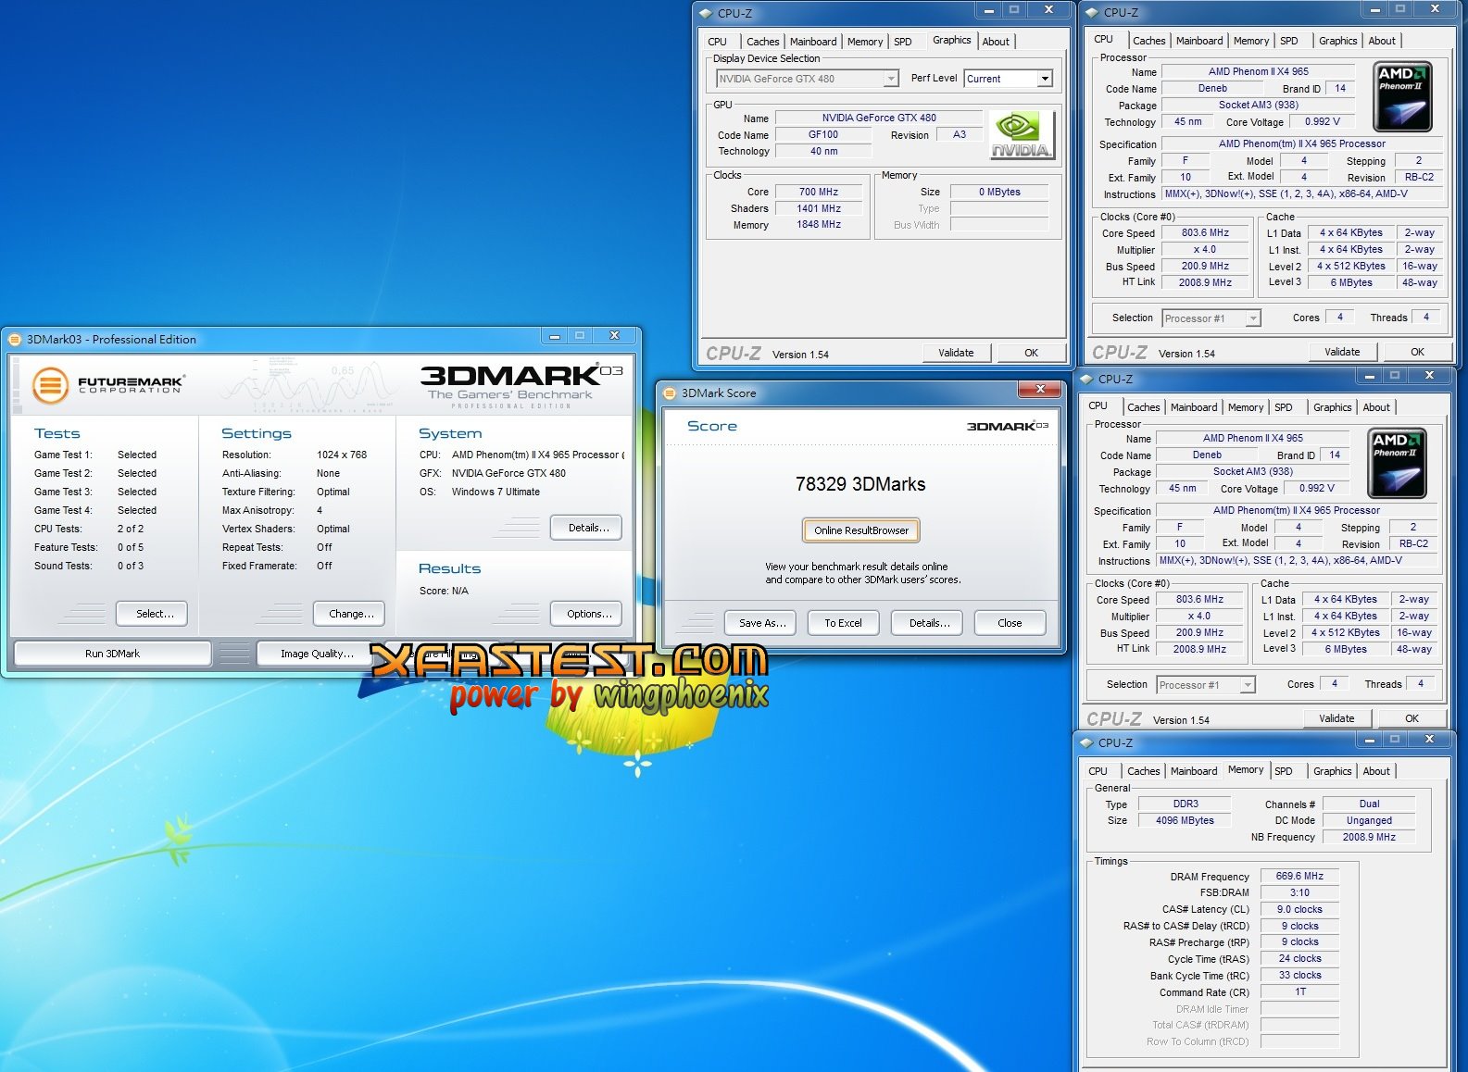Click the DRAM Frequency value field
The image size is (1468, 1072).
point(1299,876)
